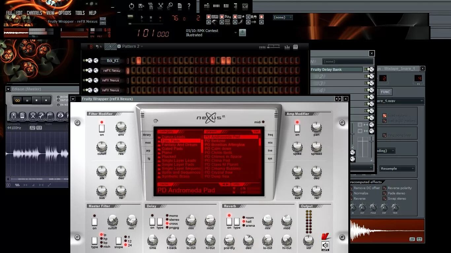Start playback with the main play button
Viewport: 451px width, 253px height.
(x=142, y=18)
